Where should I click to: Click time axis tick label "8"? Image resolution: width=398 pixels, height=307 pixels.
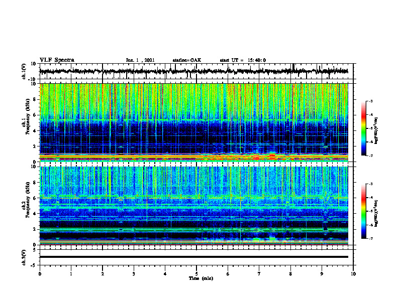click(290, 274)
